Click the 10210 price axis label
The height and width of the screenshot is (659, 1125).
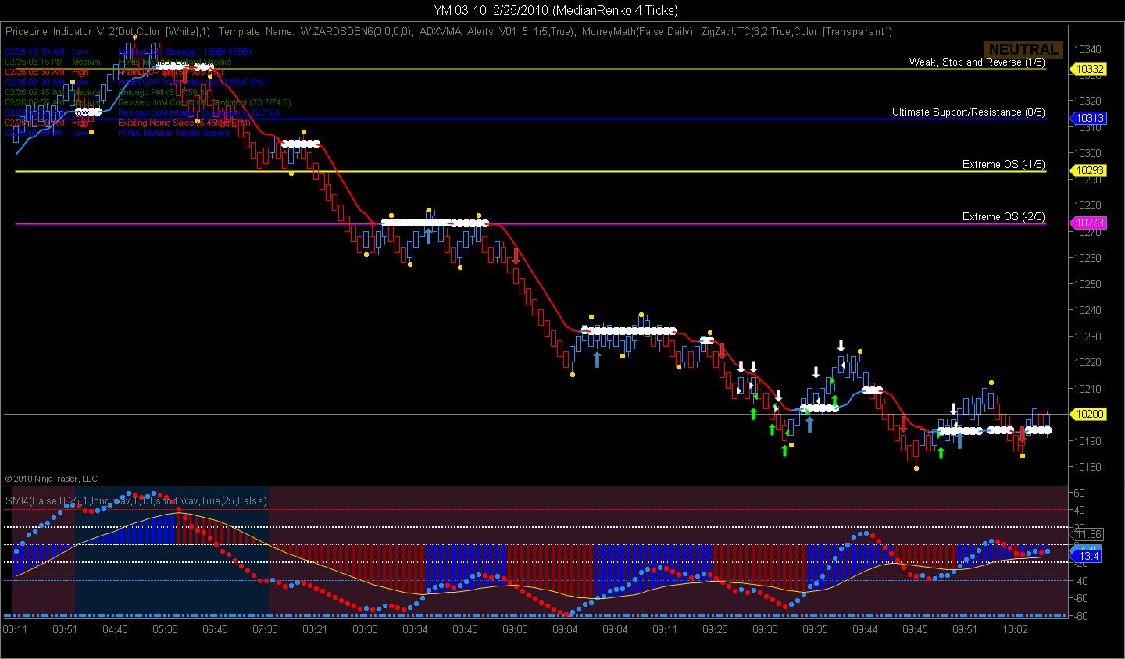1089,389
